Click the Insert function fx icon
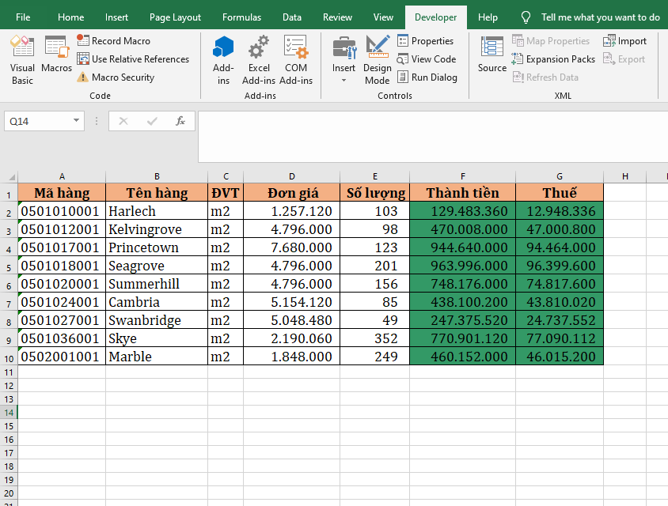 tap(180, 121)
